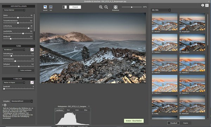Image resolution: width=211 pixels, height=127 pixels.
Task: Adjust the Stärke slider handle
Action: click(x=18, y=18)
